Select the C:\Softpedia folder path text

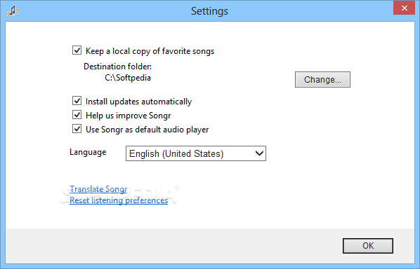click(128, 78)
